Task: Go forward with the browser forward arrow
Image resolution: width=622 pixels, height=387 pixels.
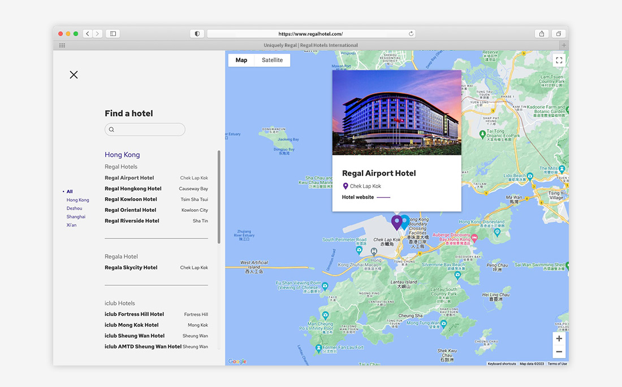Action: [98, 34]
